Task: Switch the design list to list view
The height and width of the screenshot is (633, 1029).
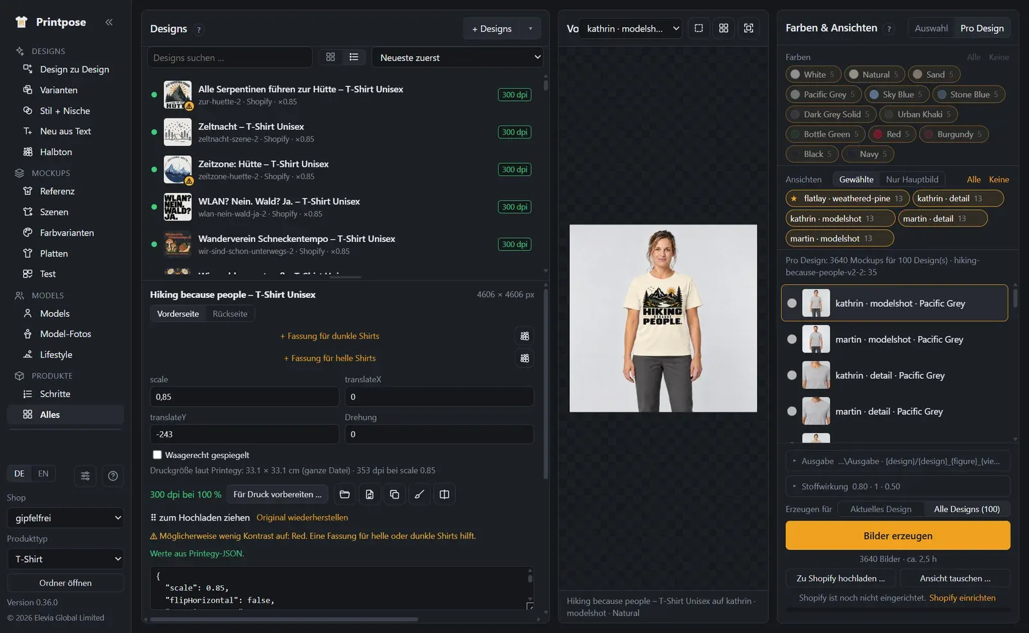Action: [x=354, y=57]
